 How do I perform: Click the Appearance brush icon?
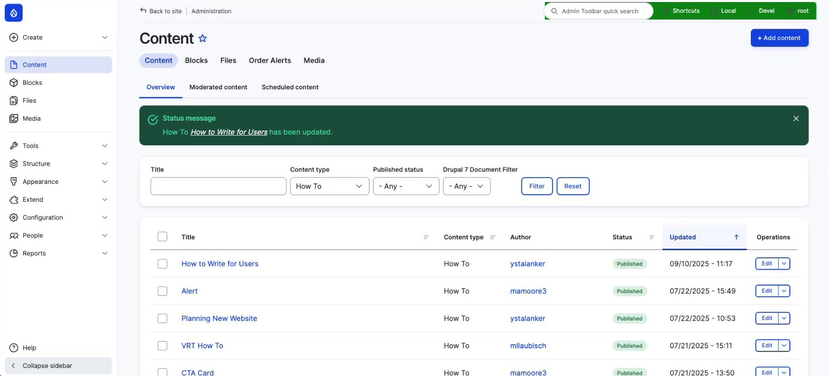(x=14, y=182)
